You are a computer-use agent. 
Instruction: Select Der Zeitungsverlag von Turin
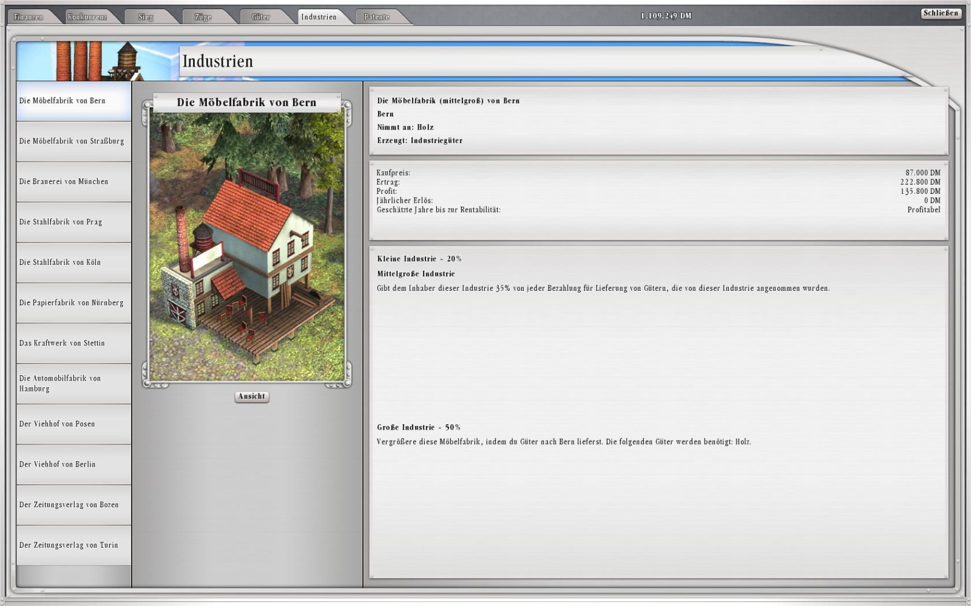point(73,545)
